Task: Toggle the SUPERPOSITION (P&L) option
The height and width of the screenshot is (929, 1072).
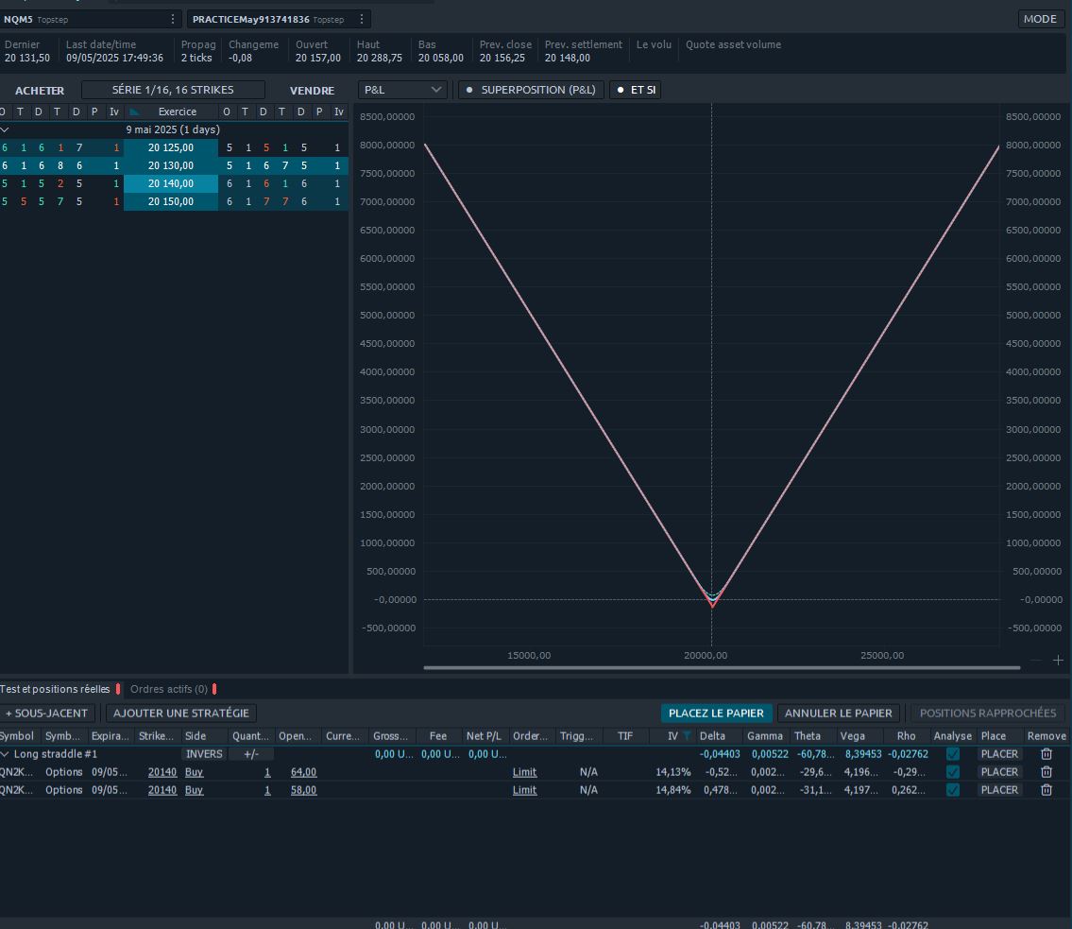Action: tap(531, 90)
